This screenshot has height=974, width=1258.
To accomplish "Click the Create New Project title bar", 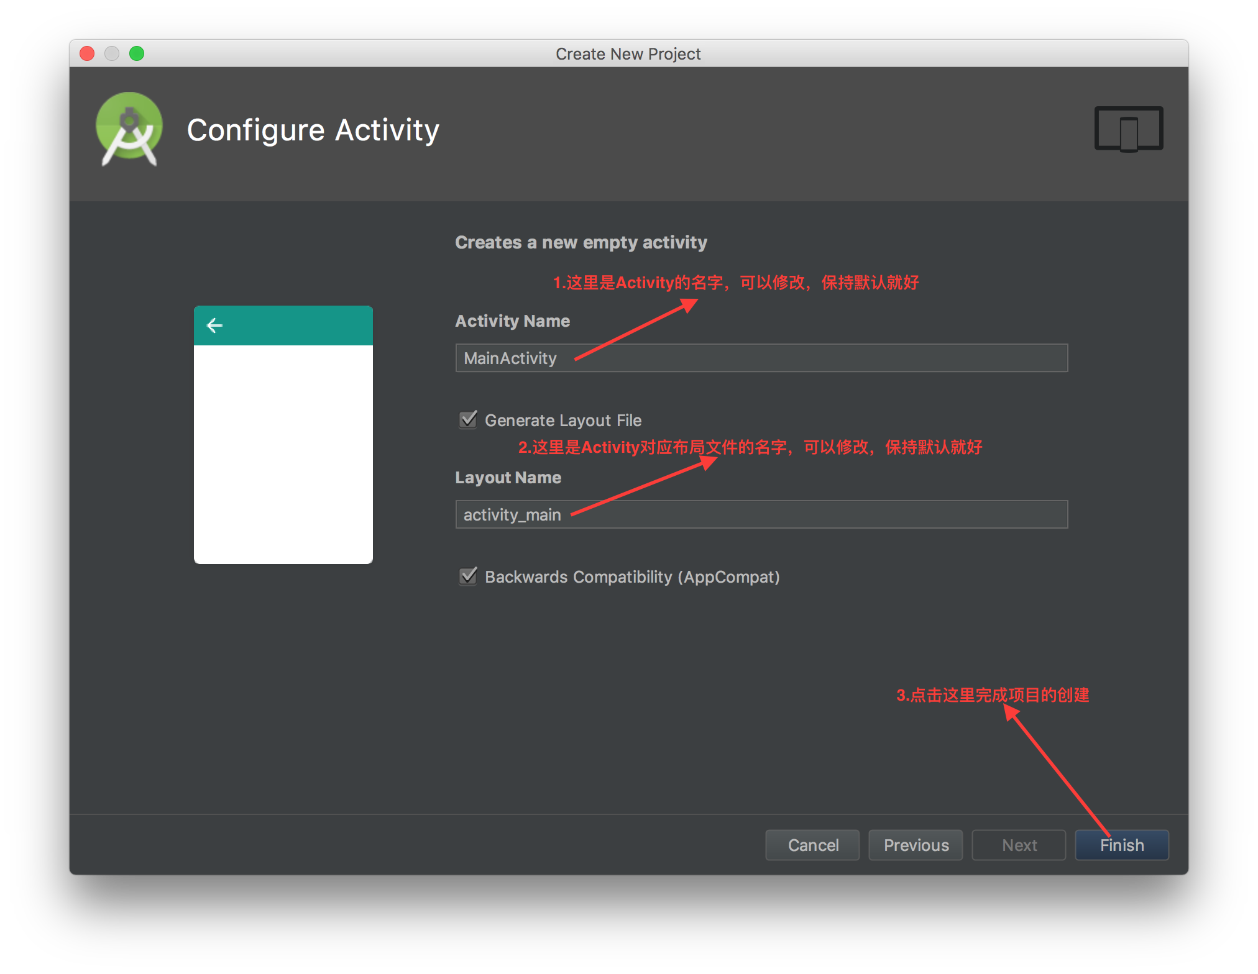I will [x=628, y=53].
